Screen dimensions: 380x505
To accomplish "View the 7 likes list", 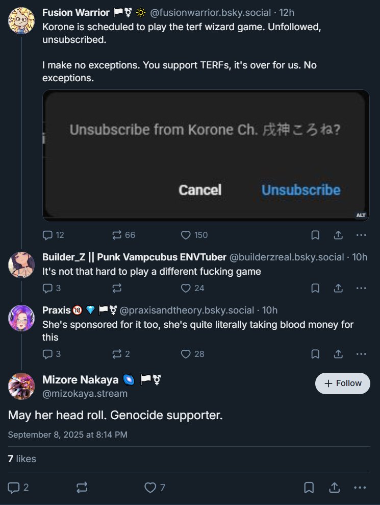I will [x=22, y=459].
